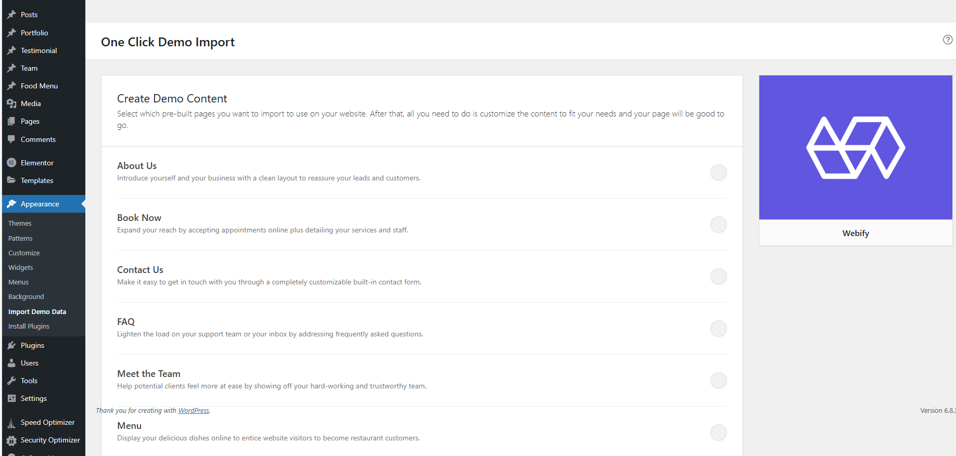Open the Portfolio menu
956x456 pixels.
[44, 33]
